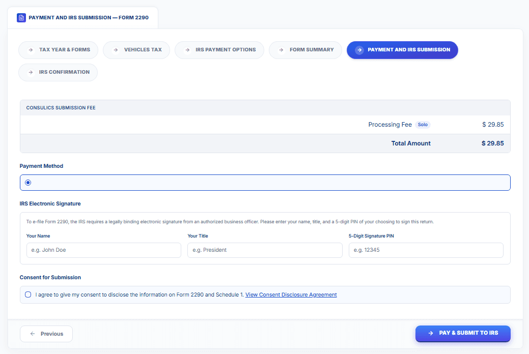The height and width of the screenshot is (354, 529).
Task: Click the Your Name input field
Action: (x=103, y=250)
